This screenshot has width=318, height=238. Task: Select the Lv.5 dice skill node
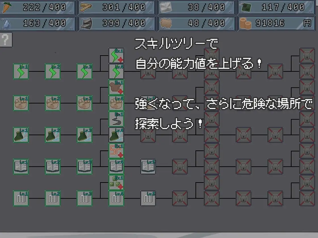pos(148,198)
